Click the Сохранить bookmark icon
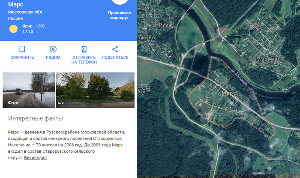This screenshot has width=300, height=178. coord(22,49)
